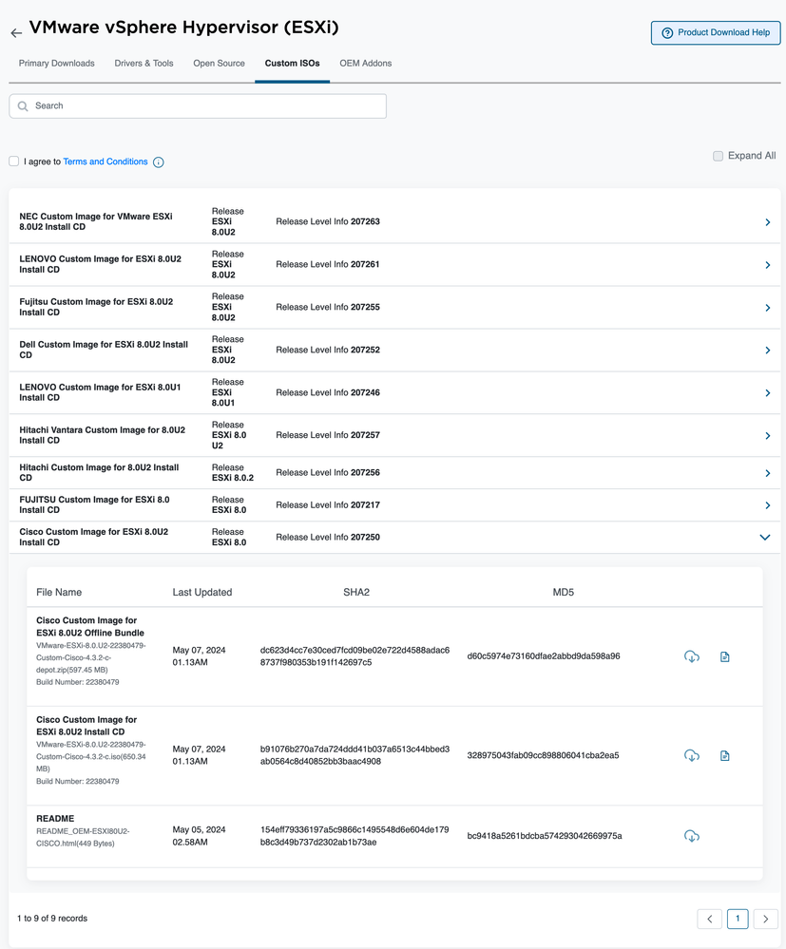Go to the next page of records
786x949 pixels.
(765, 919)
